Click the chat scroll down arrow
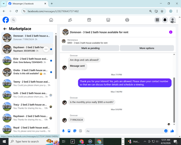The image size is (181, 145). coord(174,124)
